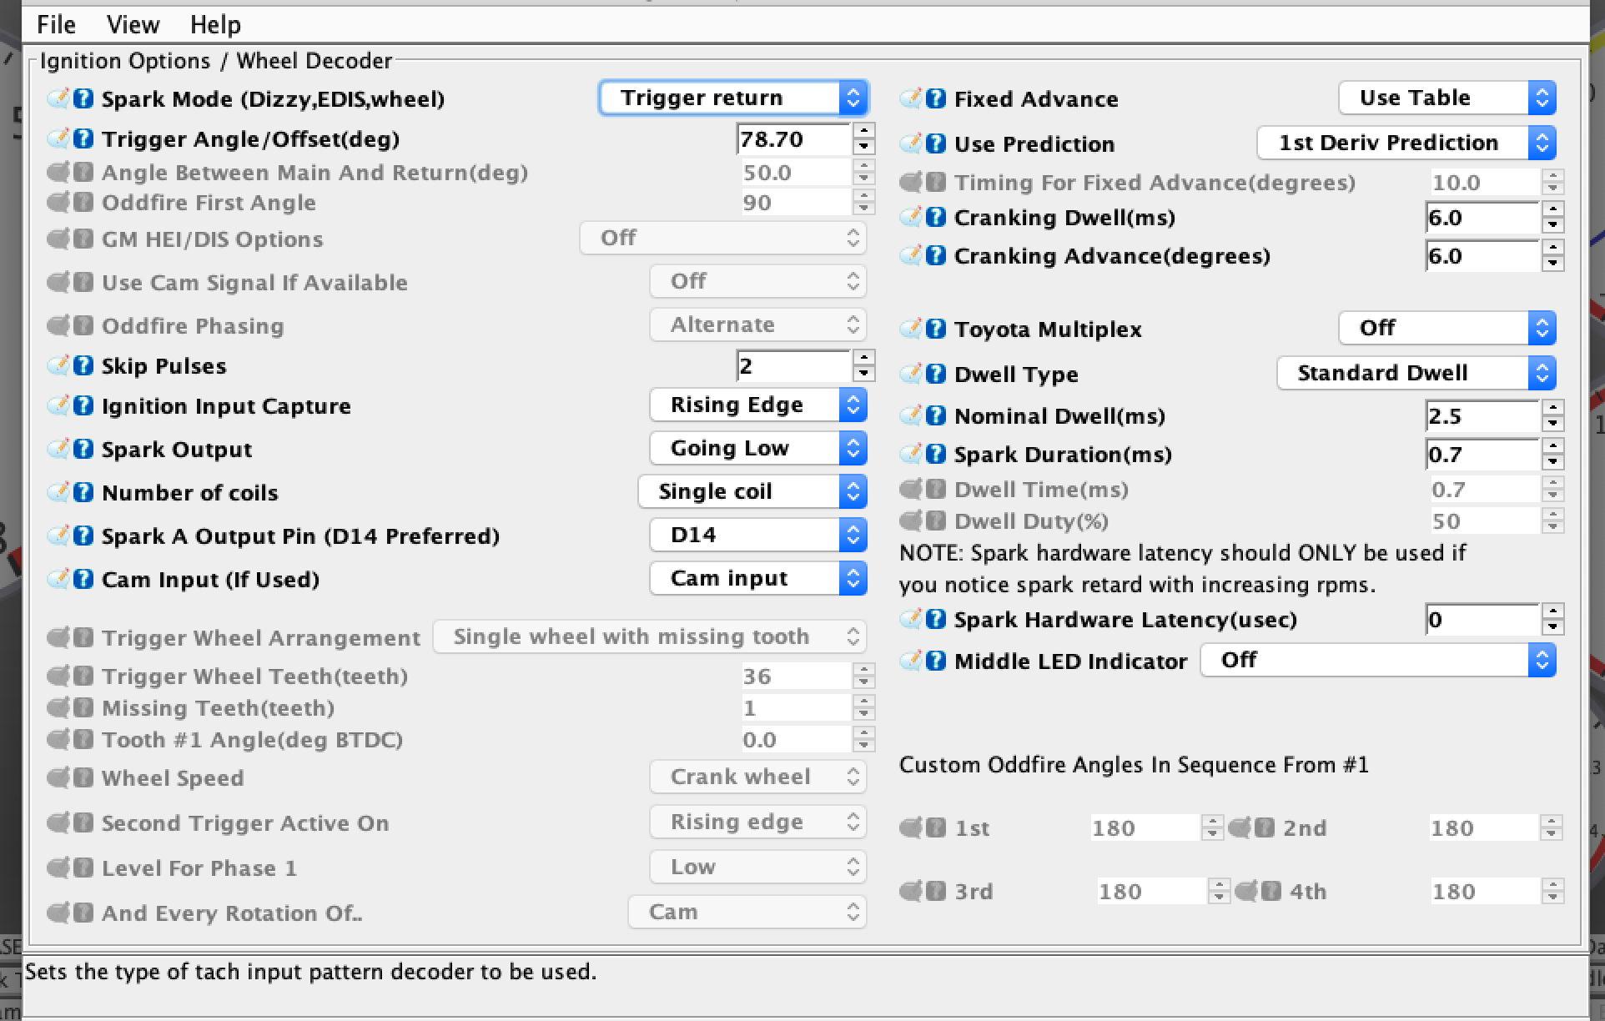Image resolution: width=1605 pixels, height=1021 pixels.
Task: Click help icon next to Skip Pulses
Action: 83,366
